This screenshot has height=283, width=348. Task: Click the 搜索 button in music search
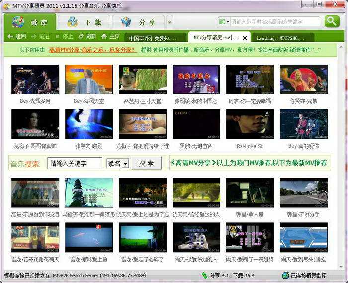[146, 163]
